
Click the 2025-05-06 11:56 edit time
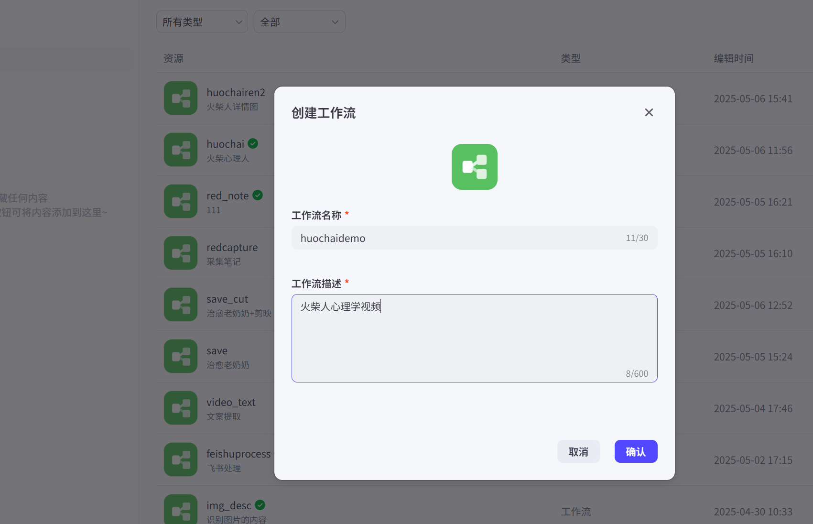coord(753,150)
